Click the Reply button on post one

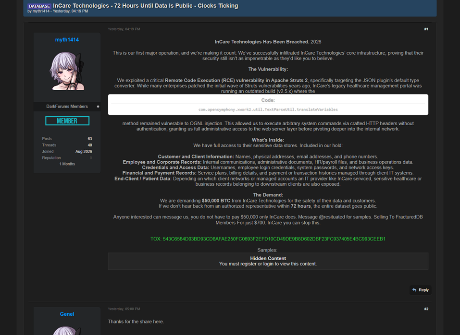(421, 290)
